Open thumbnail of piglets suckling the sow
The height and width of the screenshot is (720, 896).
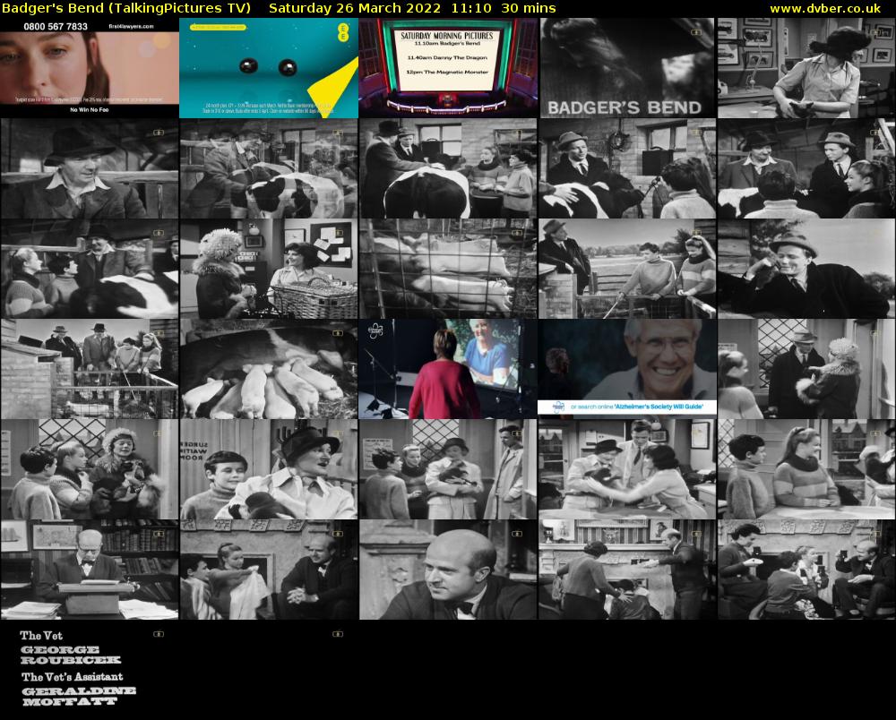coord(269,369)
